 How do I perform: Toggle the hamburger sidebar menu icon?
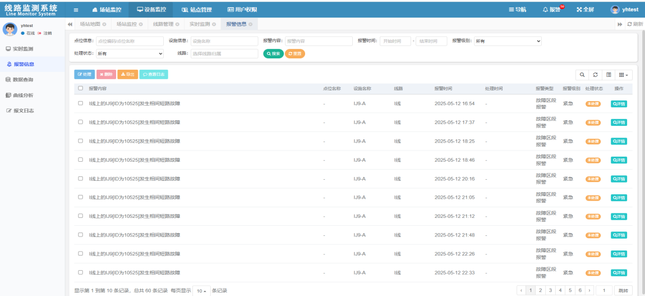pos(76,10)
